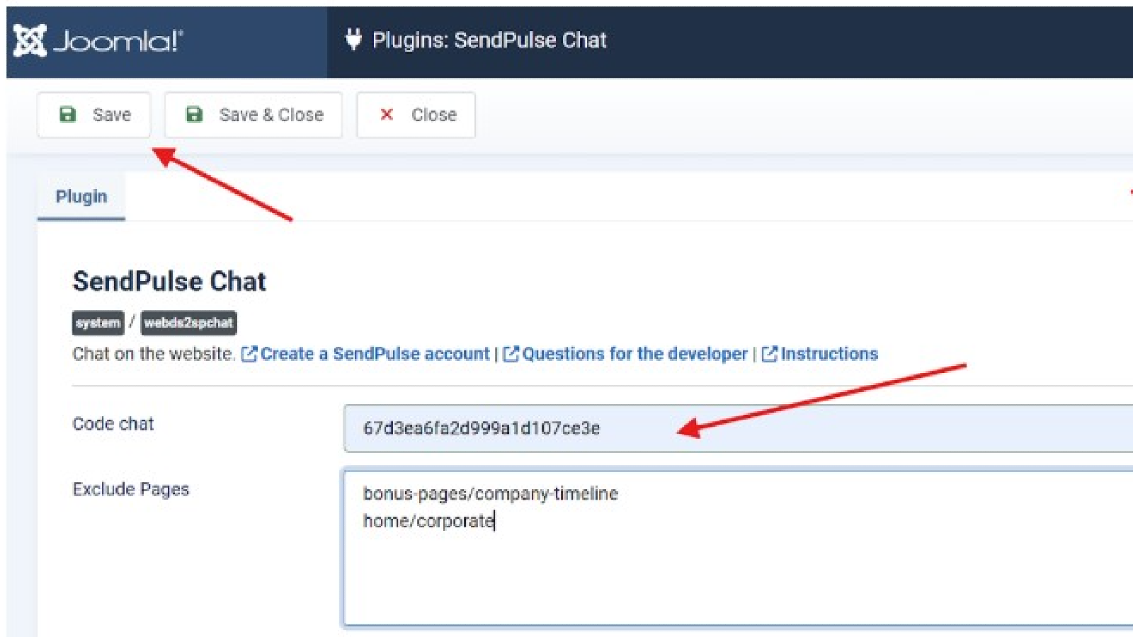The height and width of the screenshot is (637, 1133).
Task: Click external-link icon before Questions for the developer
Action: point(511,354)
